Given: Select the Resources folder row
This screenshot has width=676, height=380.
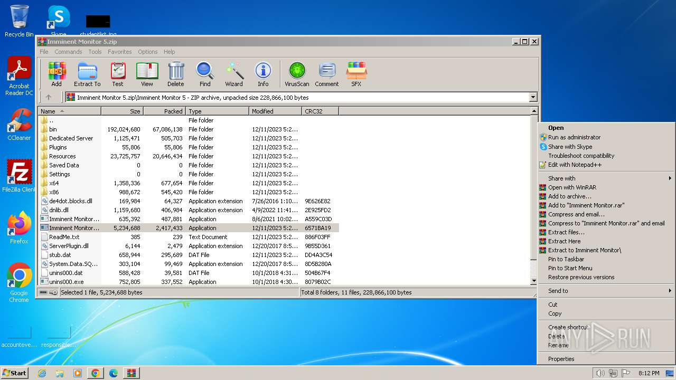Looking at the screenshot, I should click(189, 156).
